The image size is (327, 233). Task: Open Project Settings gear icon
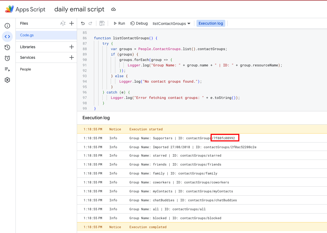[x=7, y=80]
